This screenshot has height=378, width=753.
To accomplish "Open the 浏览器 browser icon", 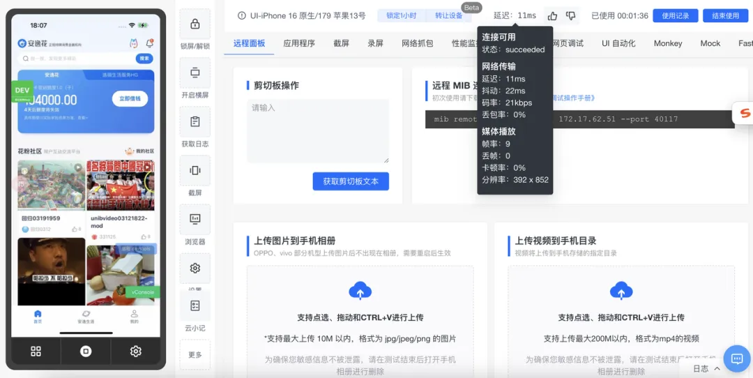I will point(195,219).
